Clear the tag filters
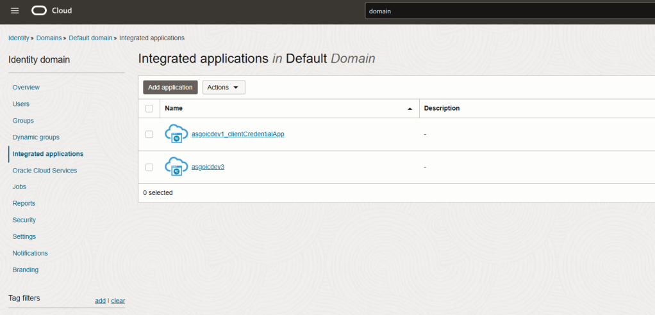This screenshot has height=315, width=655. point(118,300)
